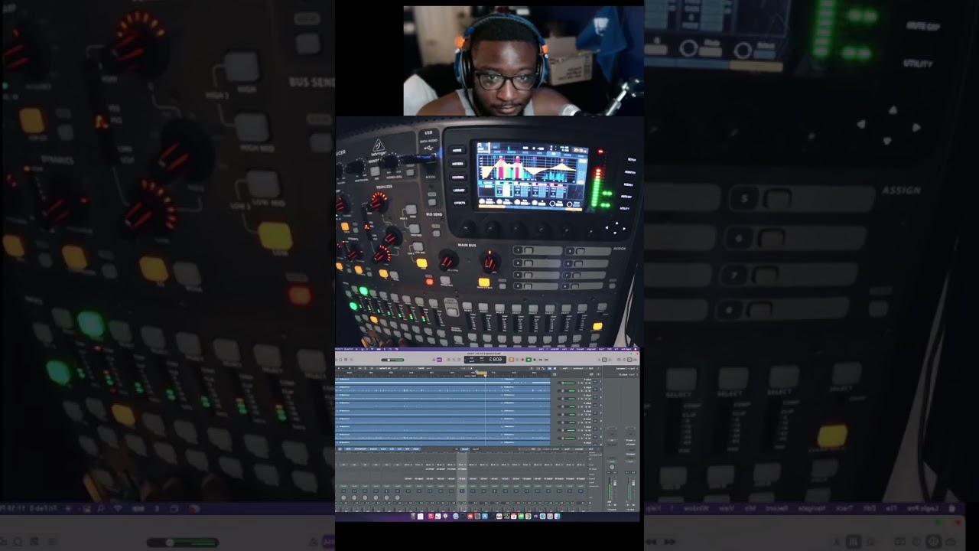Adjust the master volume slider in Logic control bar
The image size is (979, 551).
392,360
